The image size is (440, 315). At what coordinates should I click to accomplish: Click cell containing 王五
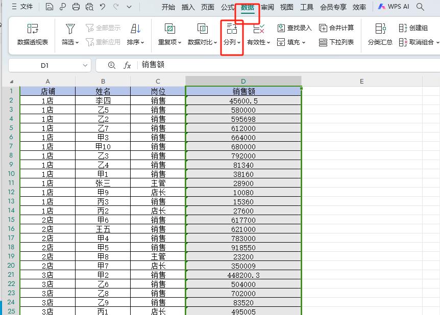tap(103, 229)
